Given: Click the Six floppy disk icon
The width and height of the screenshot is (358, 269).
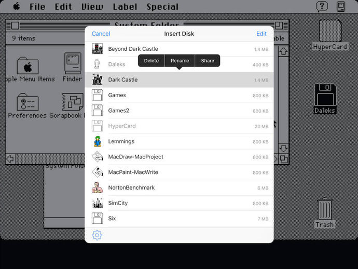Looking at the screenshot, I should (x=97, y=218).
